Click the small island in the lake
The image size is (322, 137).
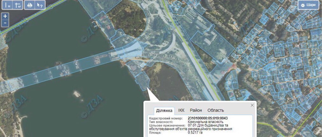pyautogui.click(x=76, y=94)
